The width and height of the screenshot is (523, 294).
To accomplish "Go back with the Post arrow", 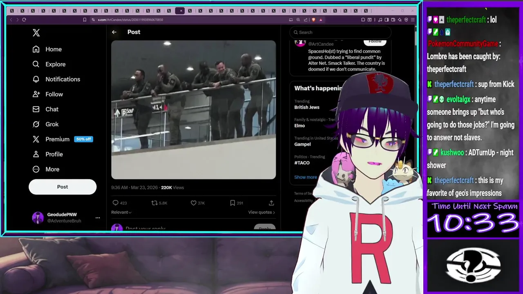I will point(114,32).
